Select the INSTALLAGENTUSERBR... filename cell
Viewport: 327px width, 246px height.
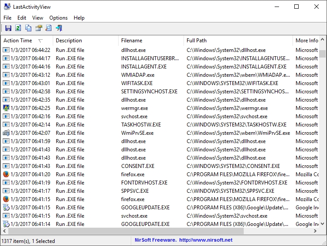pyautogui.click(x=150, y=58)
